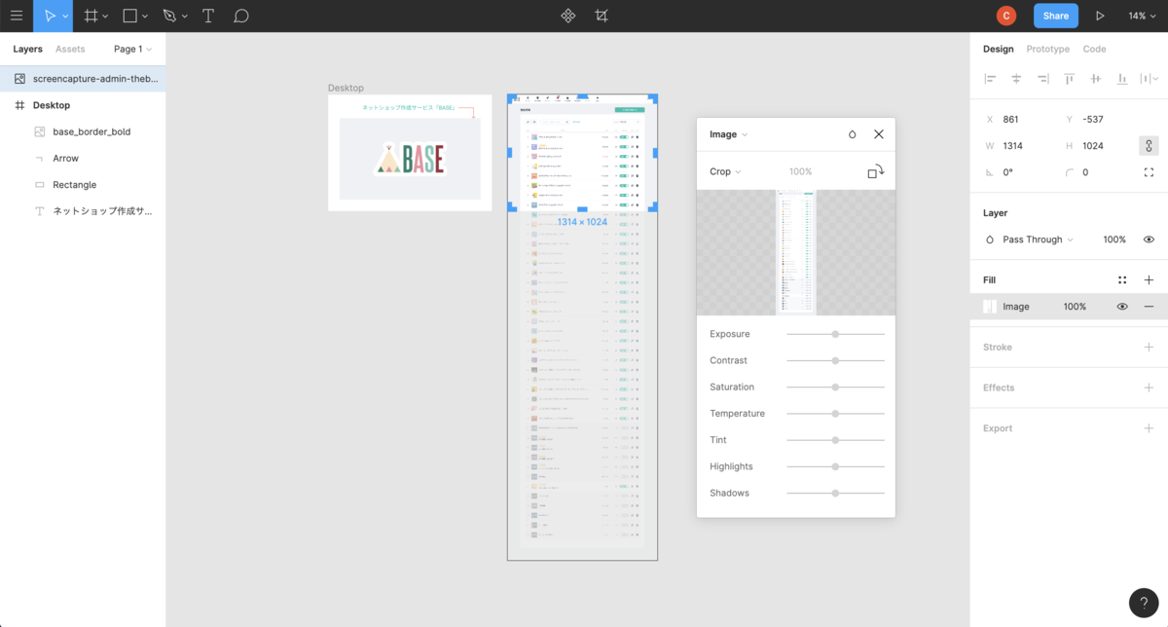Open Image fill type dropdown

[729, 134]
